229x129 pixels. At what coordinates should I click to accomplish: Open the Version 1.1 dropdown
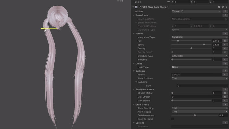[x=196, y=11]
